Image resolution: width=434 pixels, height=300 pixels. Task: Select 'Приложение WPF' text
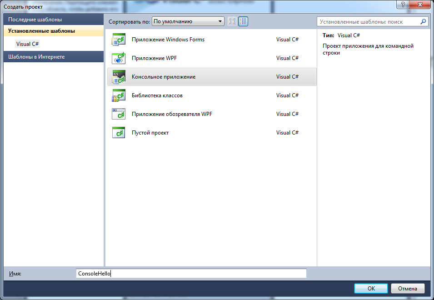154,58
